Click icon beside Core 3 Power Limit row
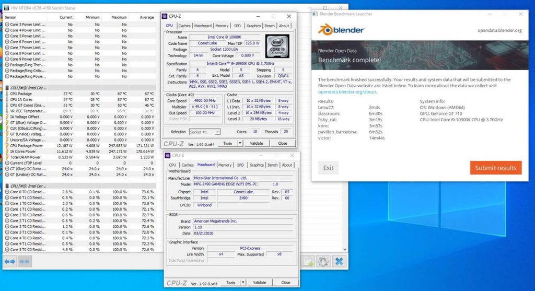The height and width of the screenshot is (291, 535). tap(7, 24)
